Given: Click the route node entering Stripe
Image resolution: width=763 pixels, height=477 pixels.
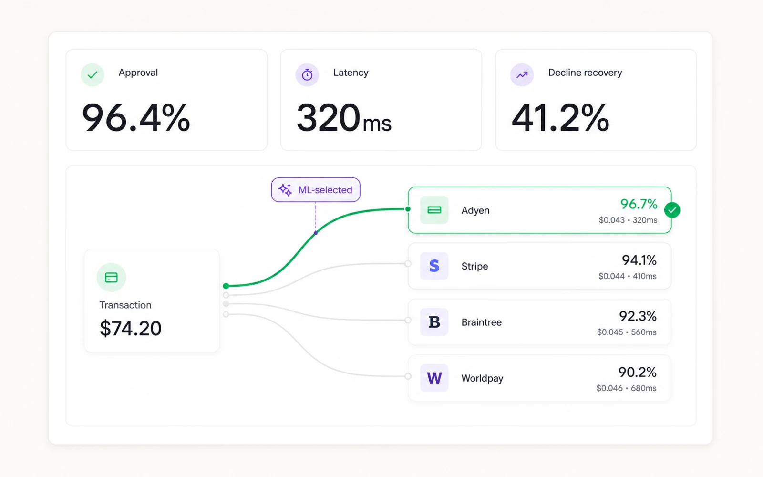Looking at the screenshot, I should coord(408,264).
